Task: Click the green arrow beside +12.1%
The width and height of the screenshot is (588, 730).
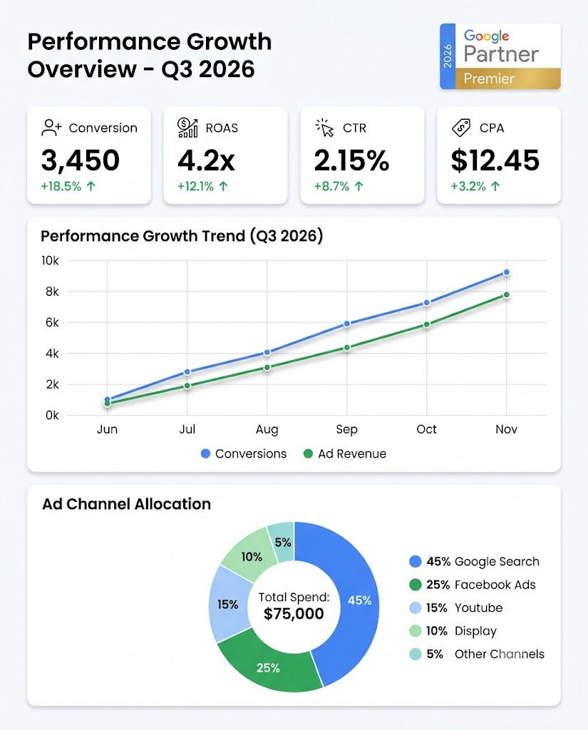Action: 224,186
